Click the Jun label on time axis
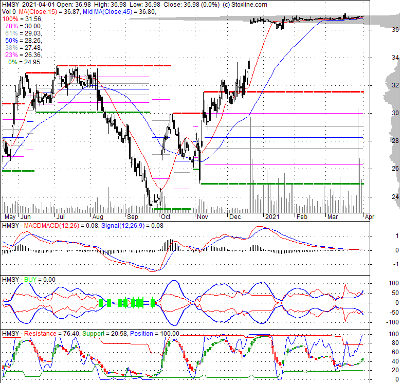 pos(26,217)
